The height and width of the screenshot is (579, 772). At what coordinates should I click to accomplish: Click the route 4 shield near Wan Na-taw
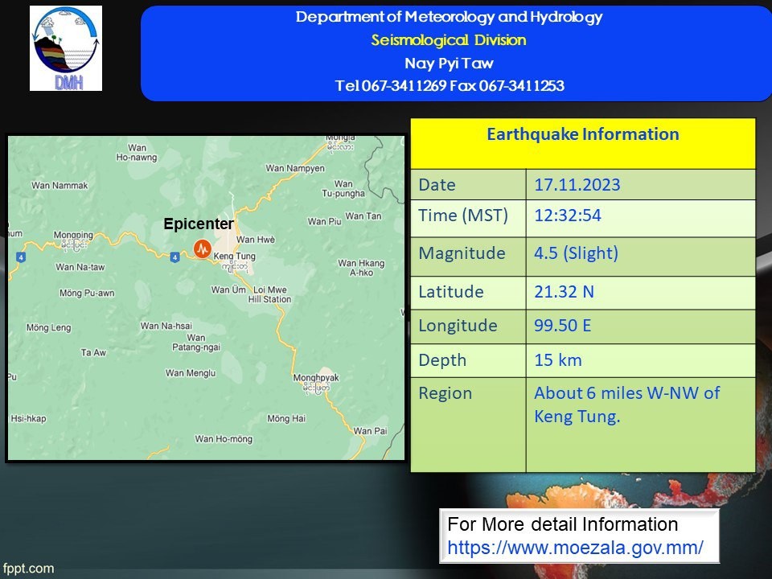[x=20, y=257]
